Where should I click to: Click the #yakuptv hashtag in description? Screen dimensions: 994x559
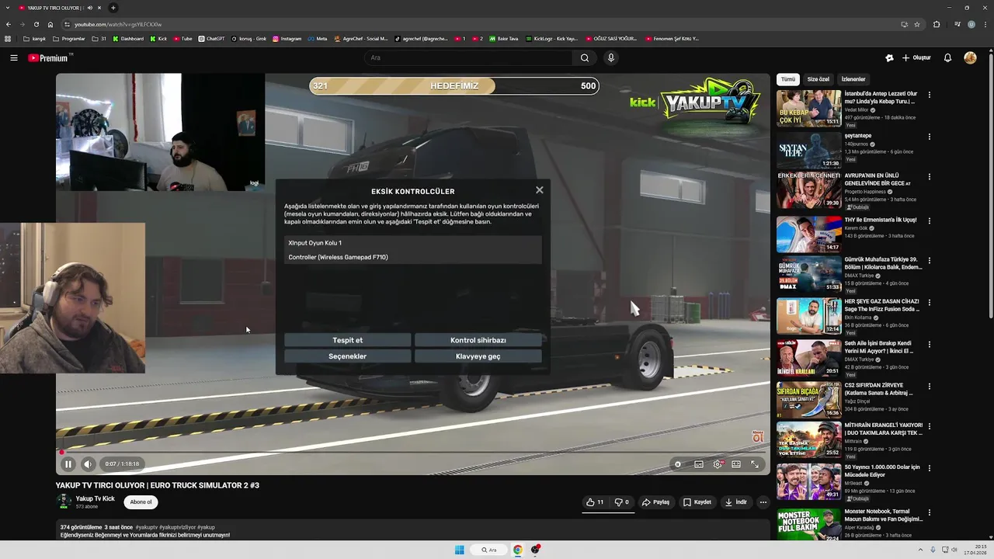(146, 527)
